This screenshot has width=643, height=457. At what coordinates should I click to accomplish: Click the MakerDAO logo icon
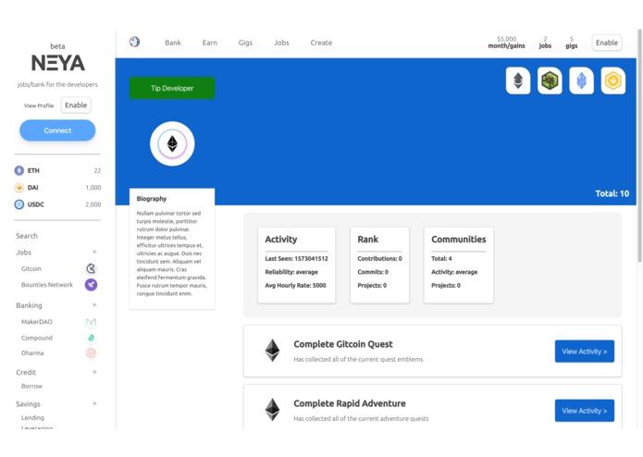pyautogui.click(x=91, y=322)
